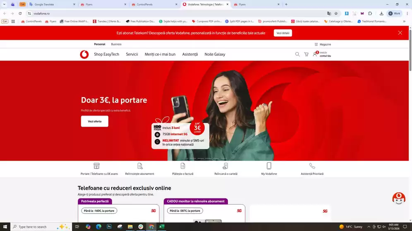
Task: Open the shopping cart icon
Action: [x=306, y=54]
